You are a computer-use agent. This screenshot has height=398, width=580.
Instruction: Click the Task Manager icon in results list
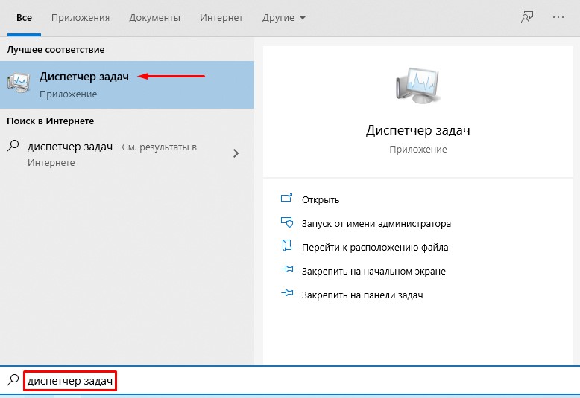point(19,83)
